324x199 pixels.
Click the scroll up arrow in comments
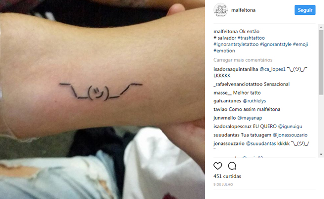point(321,27)
